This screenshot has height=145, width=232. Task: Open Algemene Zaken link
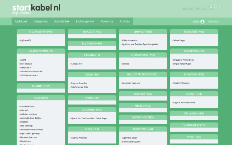tap(130, 138)
